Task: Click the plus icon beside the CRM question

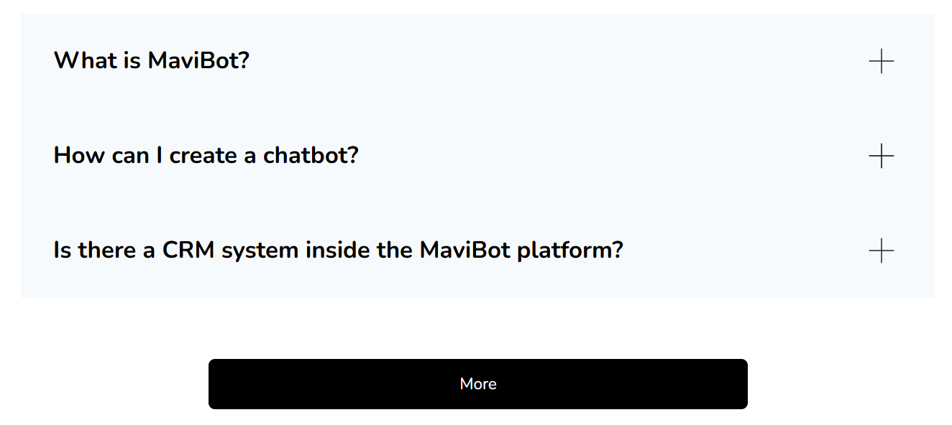Action: [x=881, y=251]
